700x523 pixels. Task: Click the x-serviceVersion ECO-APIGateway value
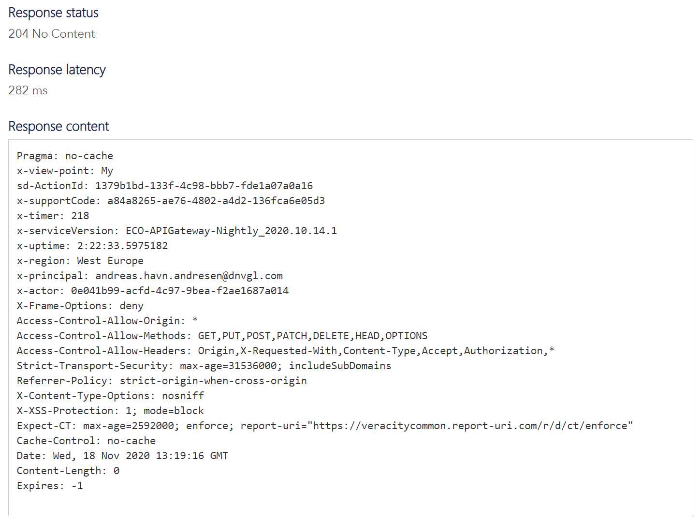231,231
